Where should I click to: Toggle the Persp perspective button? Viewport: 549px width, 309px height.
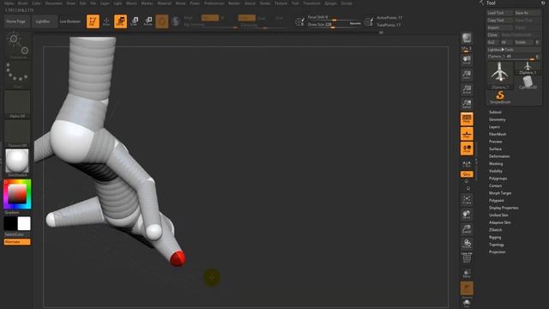tap(467, 118)
